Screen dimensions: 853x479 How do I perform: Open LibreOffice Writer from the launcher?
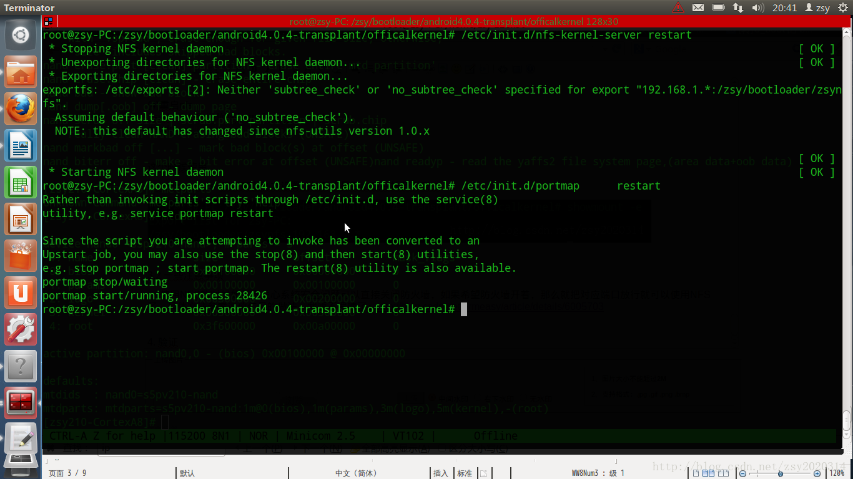(21, 147)
